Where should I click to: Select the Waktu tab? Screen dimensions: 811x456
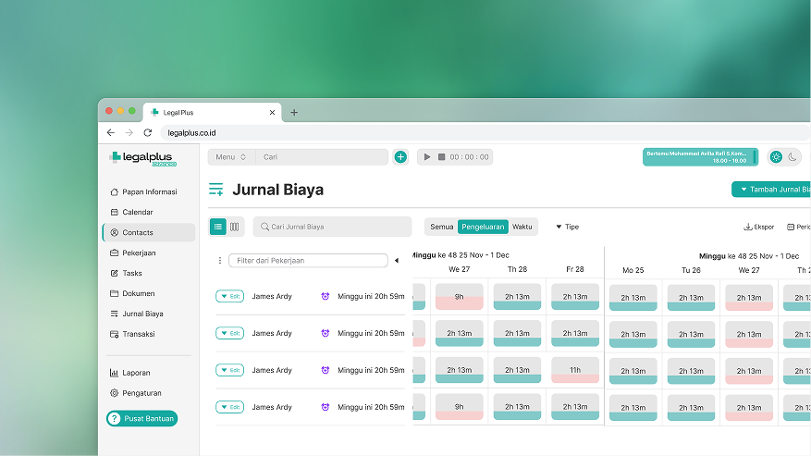(x=522, y=227)
